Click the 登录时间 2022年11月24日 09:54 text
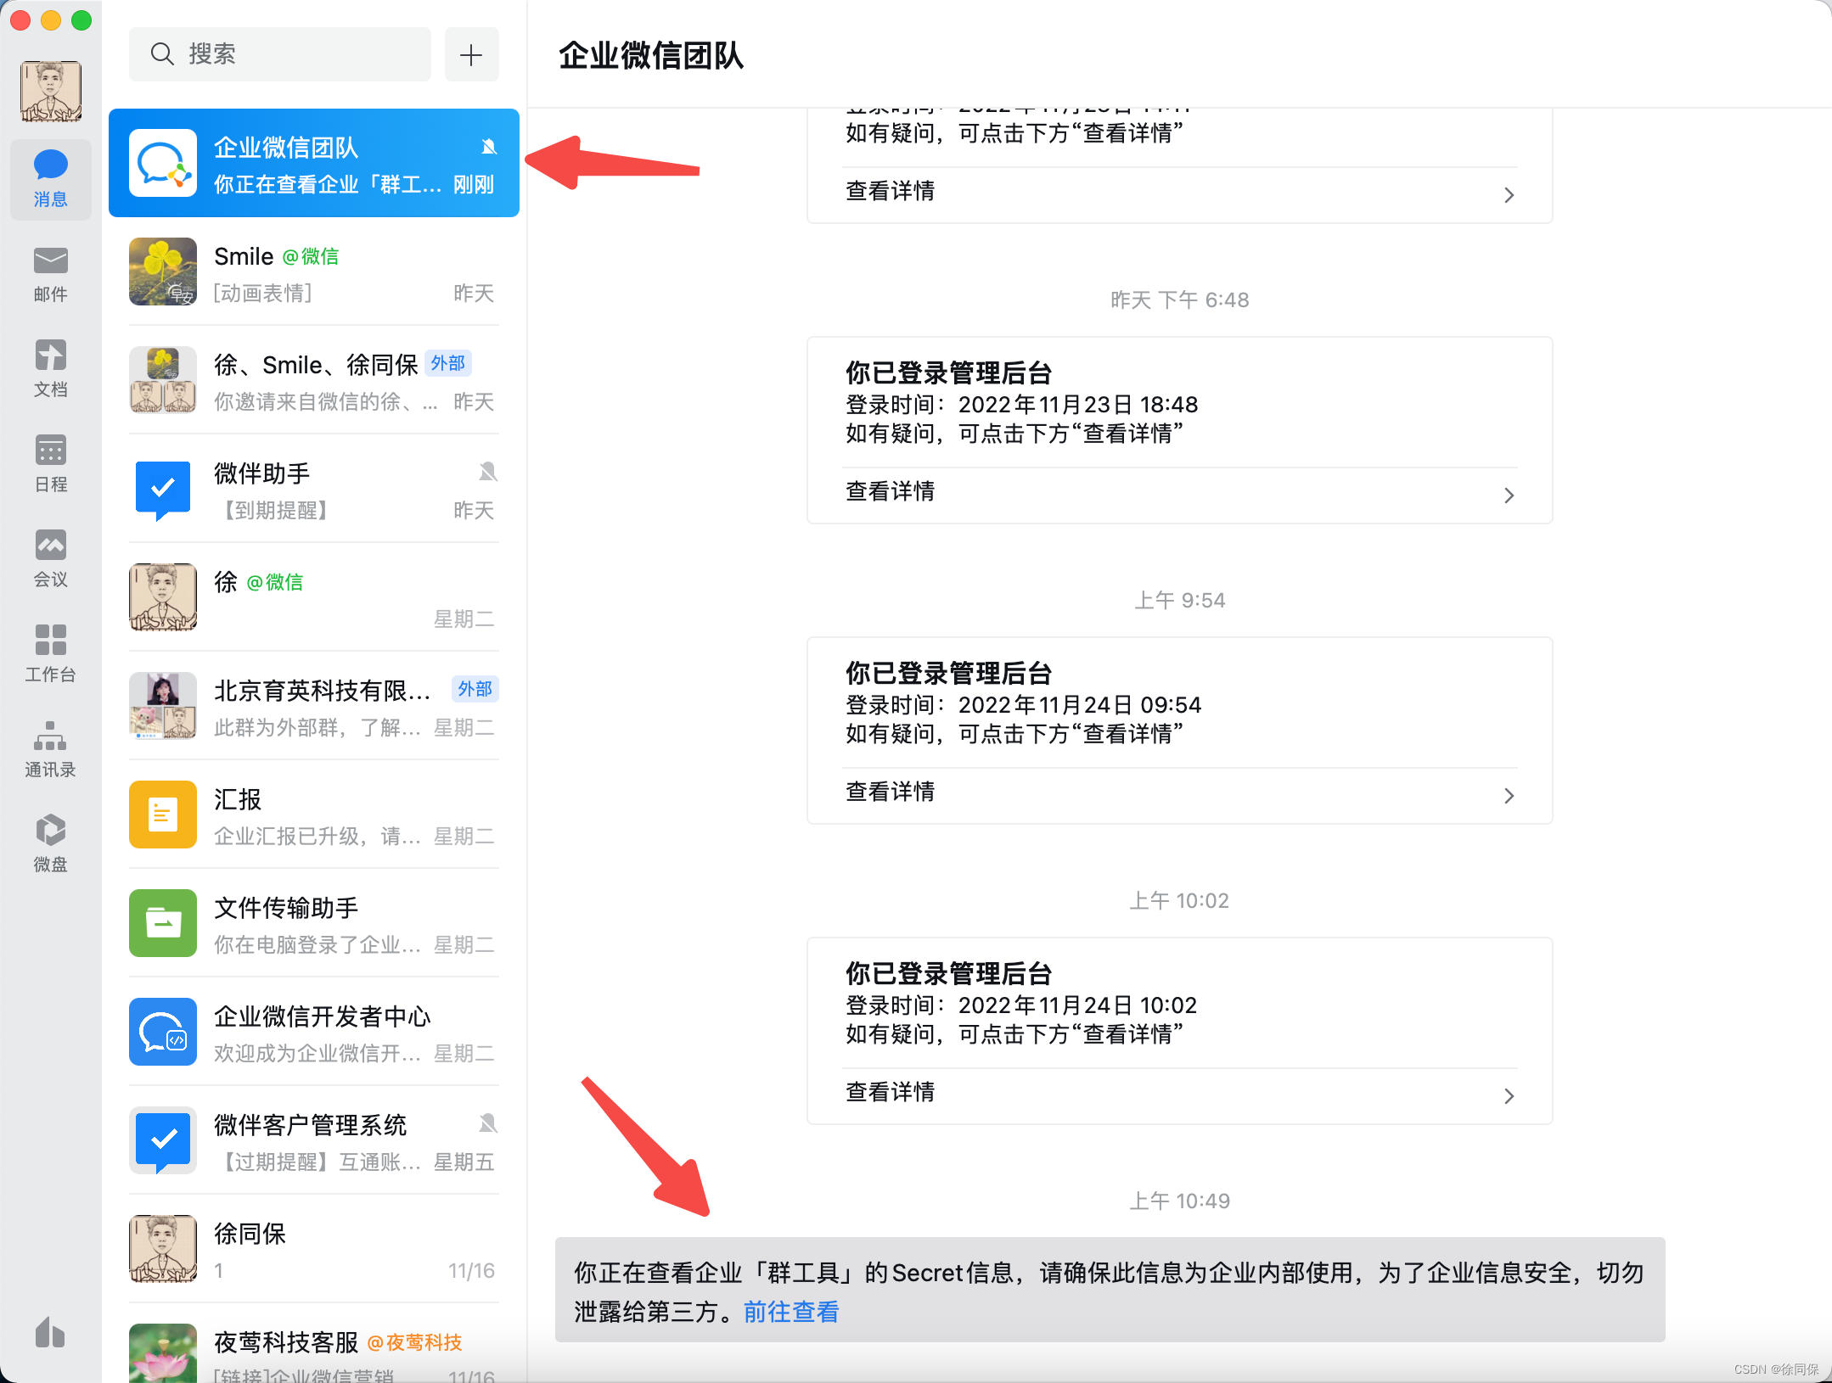 pyautogui.click(x=1023, y=705)
